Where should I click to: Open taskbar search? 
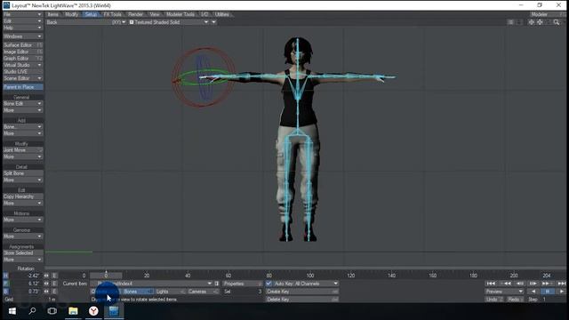(x=32, y=311)
